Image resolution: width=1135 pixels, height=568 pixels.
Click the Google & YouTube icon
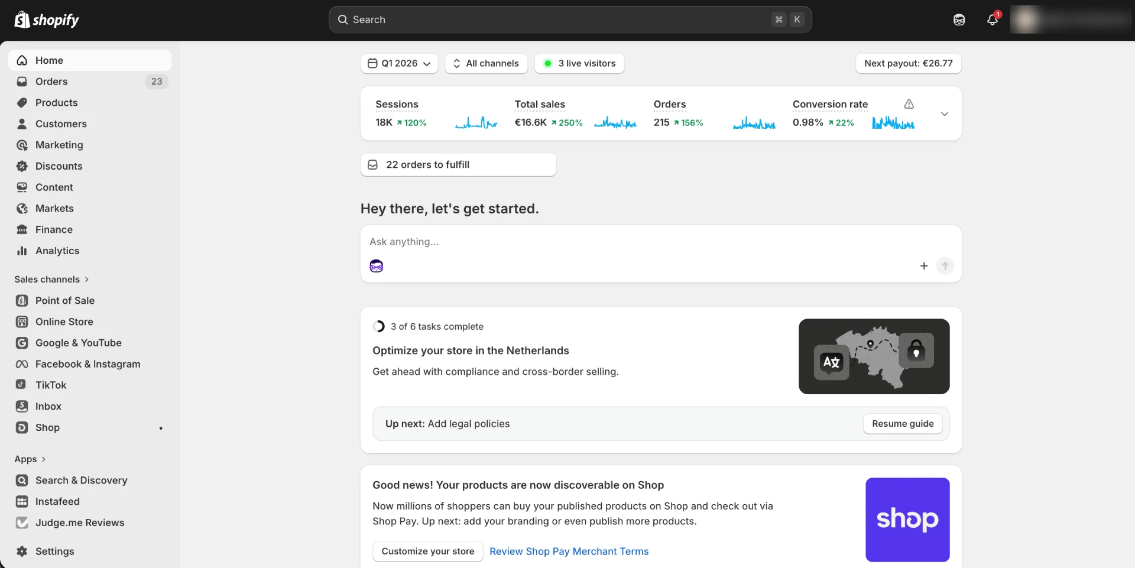[22, 343]
